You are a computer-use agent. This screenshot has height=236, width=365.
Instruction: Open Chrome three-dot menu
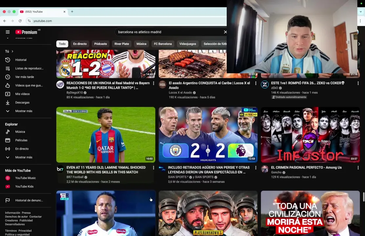(360, 21)
